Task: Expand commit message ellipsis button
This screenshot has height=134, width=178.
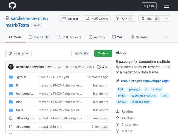Action: point(59,67)
